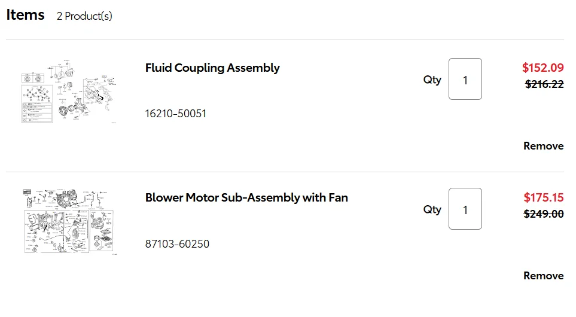Focus the quantity box for Blower Motor Sub-Assembly

pyautogui.click(x=465, y=209)
